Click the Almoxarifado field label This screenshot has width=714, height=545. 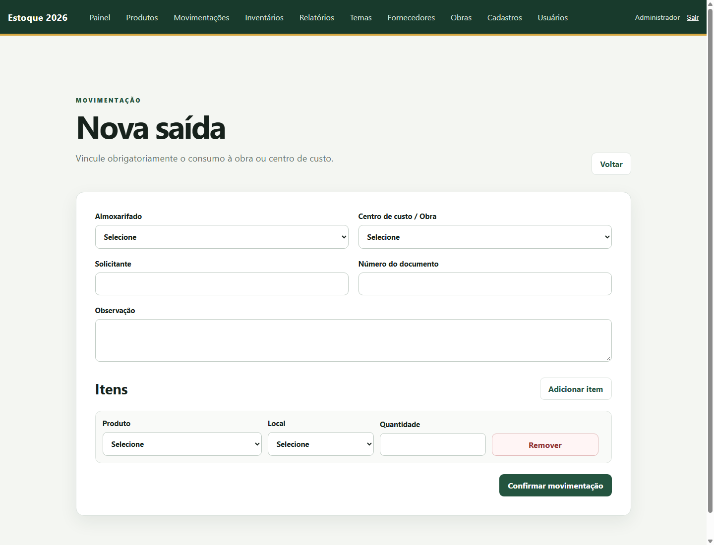(x=119, y=217)
